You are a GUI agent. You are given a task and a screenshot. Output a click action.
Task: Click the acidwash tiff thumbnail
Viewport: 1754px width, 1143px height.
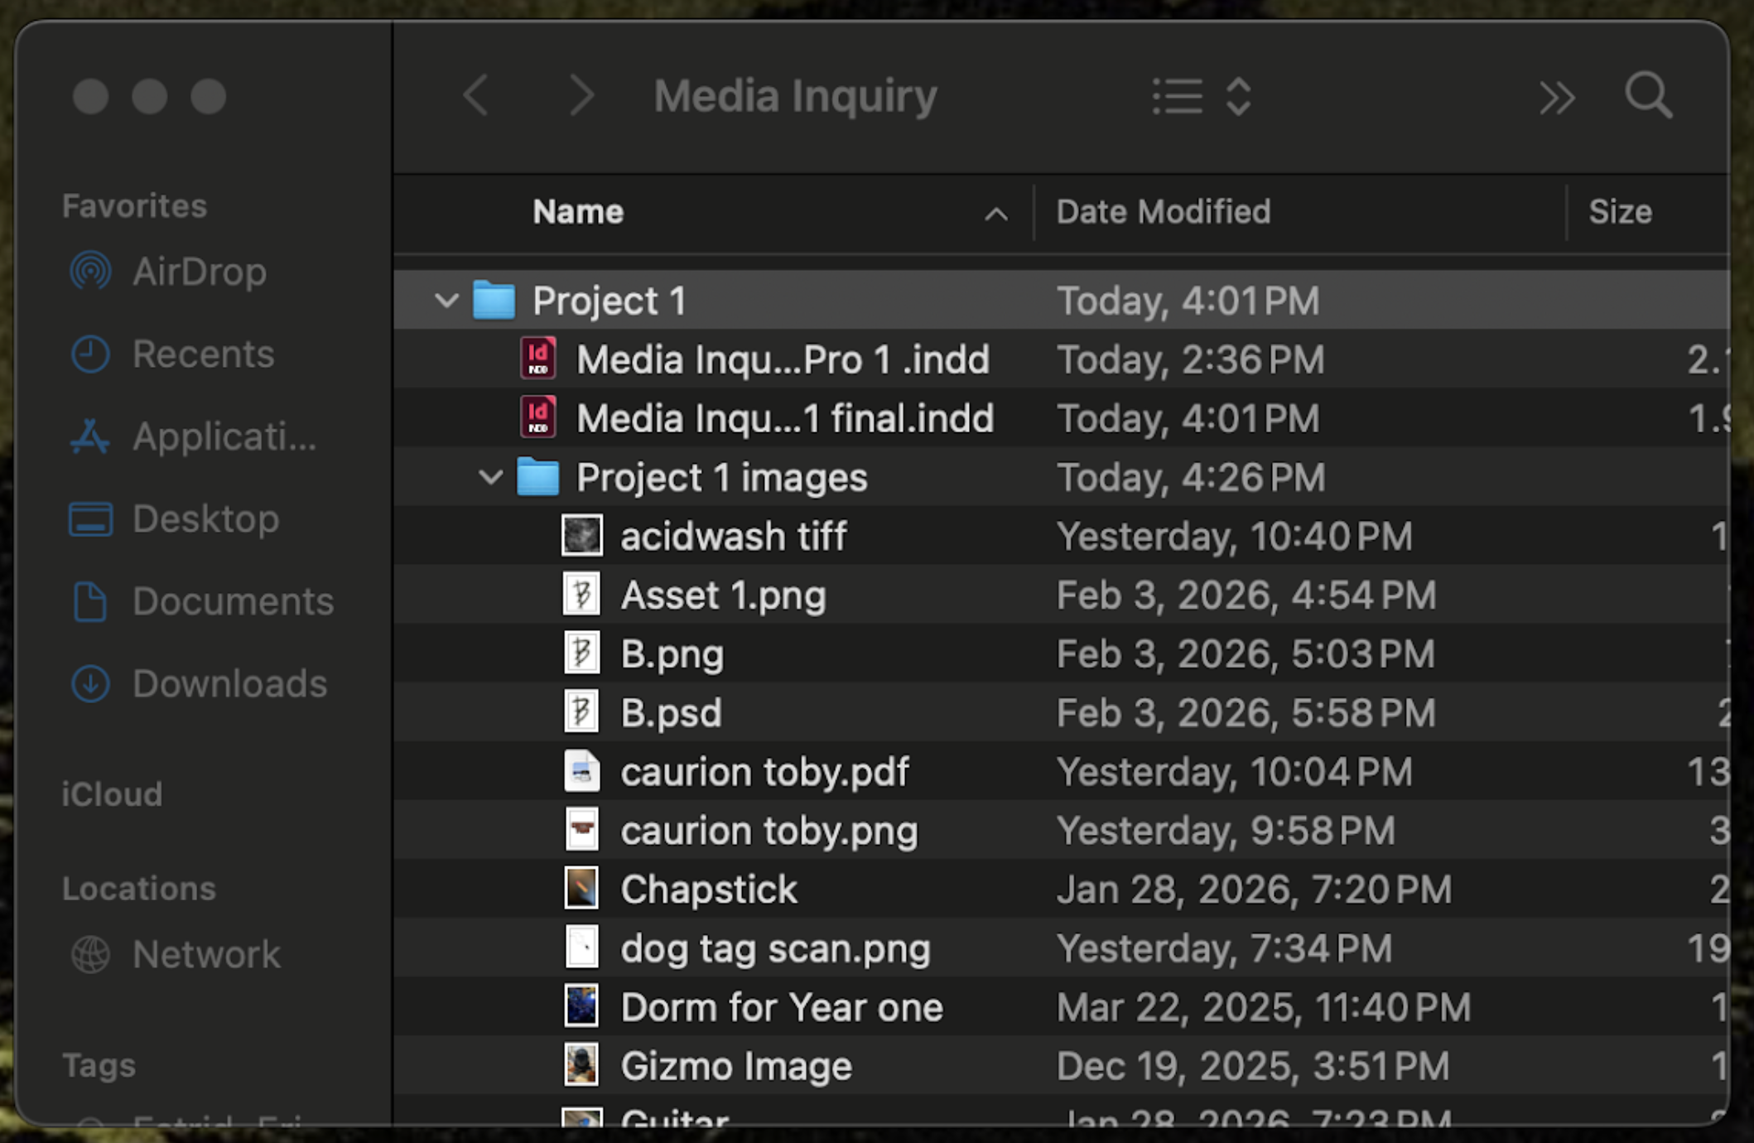(582, 536)
